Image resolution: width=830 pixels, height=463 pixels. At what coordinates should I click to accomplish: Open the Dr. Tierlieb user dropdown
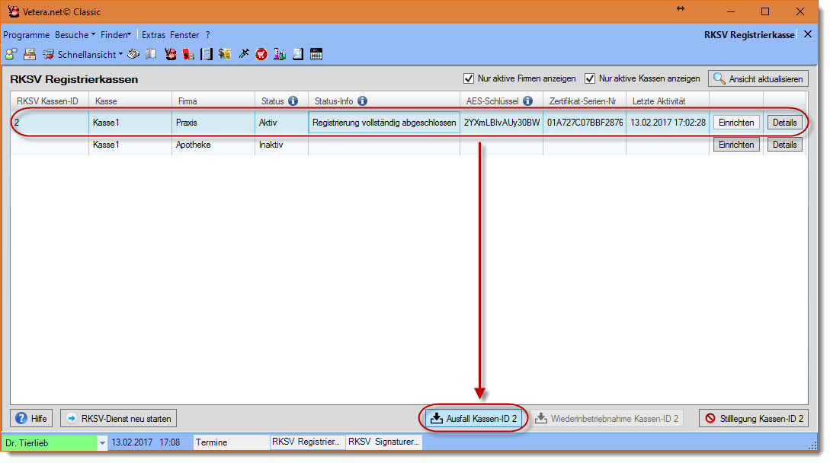click(102, 442)
